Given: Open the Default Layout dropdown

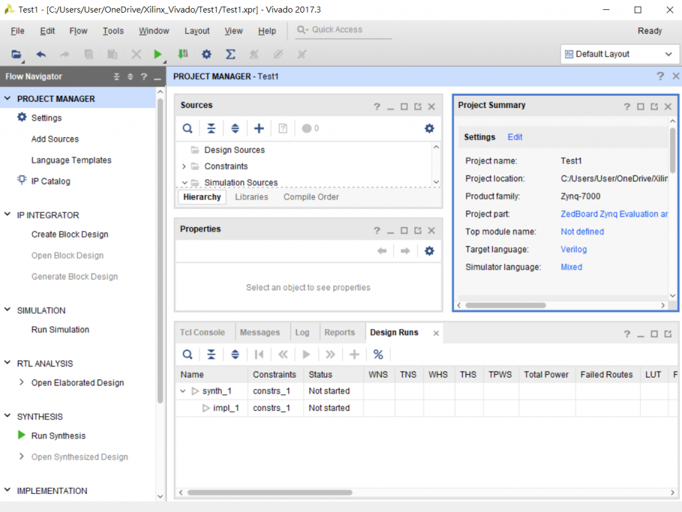Looking at the screenshot, I should pos(619,55).
